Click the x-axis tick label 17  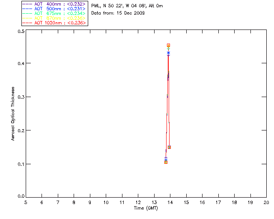tap(218, 202)
